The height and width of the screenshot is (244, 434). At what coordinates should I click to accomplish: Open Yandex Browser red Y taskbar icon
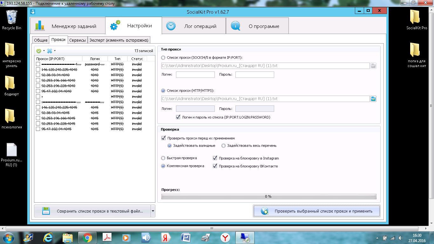pyautogui.click(x=225, y=238)
